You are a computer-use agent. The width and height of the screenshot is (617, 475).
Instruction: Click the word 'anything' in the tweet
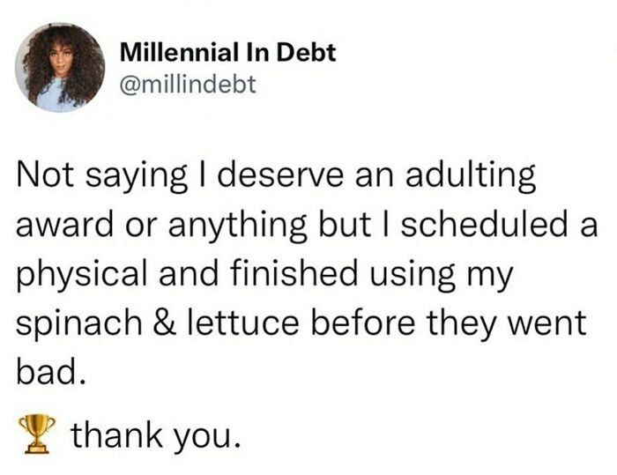point(238,226)
